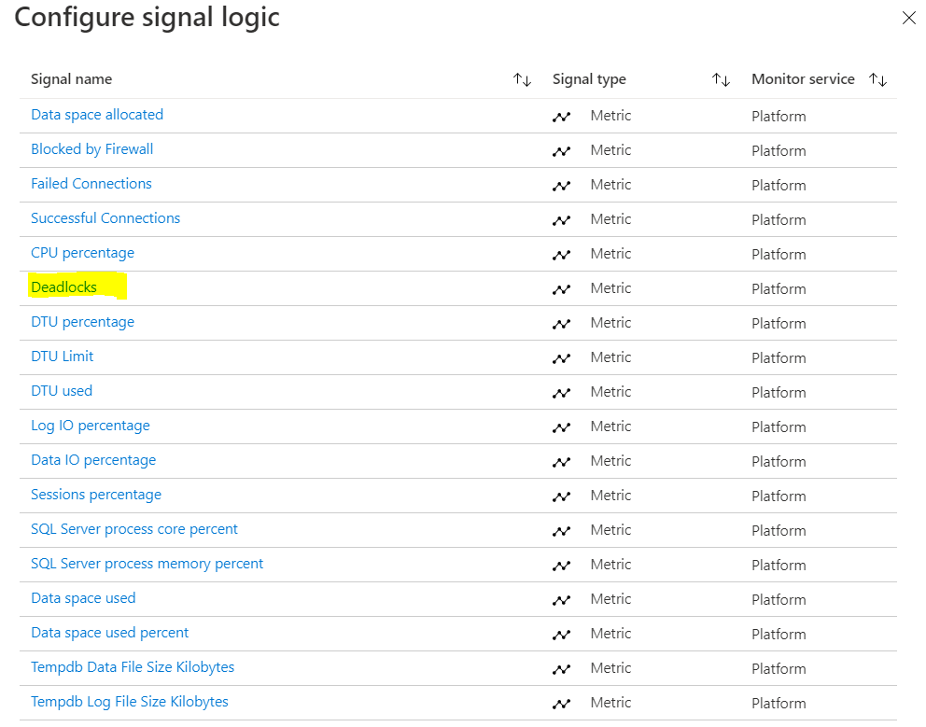Open the DTU percentage signal
926x727 pixels.
pyautogui.click(x=82, y=322)
